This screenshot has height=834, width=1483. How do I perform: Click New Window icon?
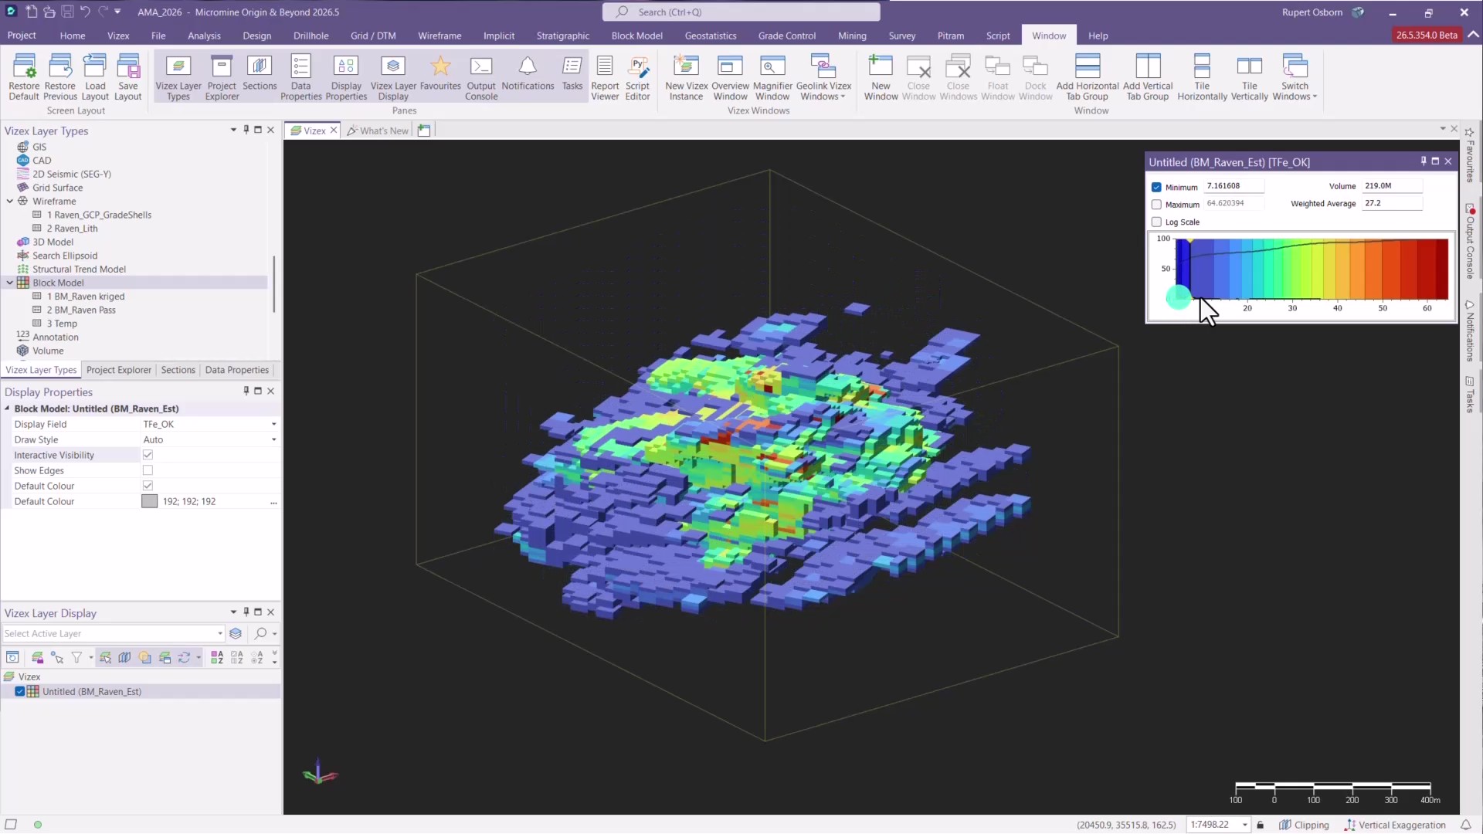click(x=881, y=76)
